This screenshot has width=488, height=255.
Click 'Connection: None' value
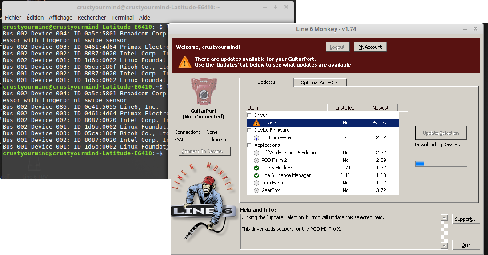pos(212,132)
